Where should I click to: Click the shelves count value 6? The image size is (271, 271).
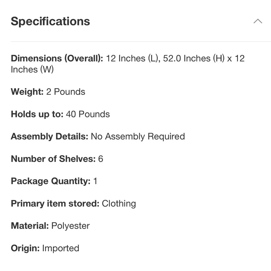tap(101, 159)
